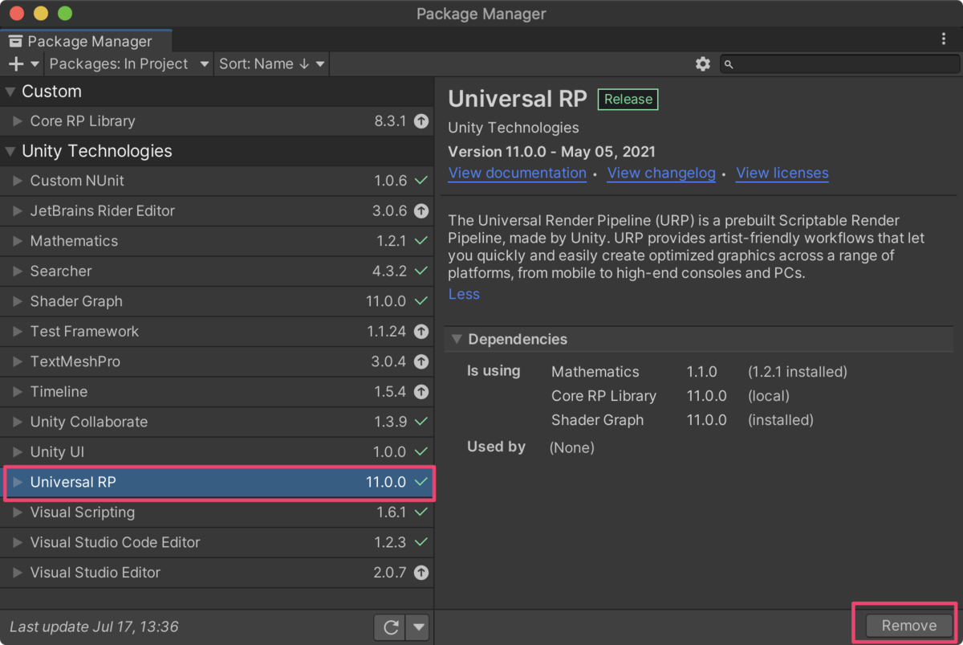Image resolution: width=963 pixels, height=645 pixels.
Task: Expand versions arrow for Core RP Library
Action: pyautogui.click(x=18, y=121)
